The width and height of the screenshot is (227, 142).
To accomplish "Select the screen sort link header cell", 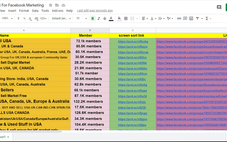I will pyautogui.click(x=133, y=35).
